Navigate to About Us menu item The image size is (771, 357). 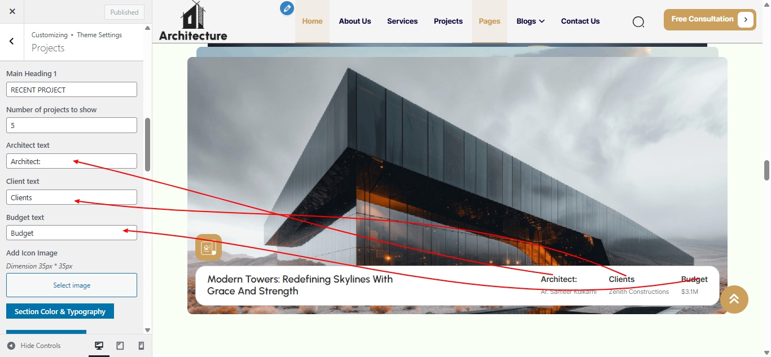354,21
